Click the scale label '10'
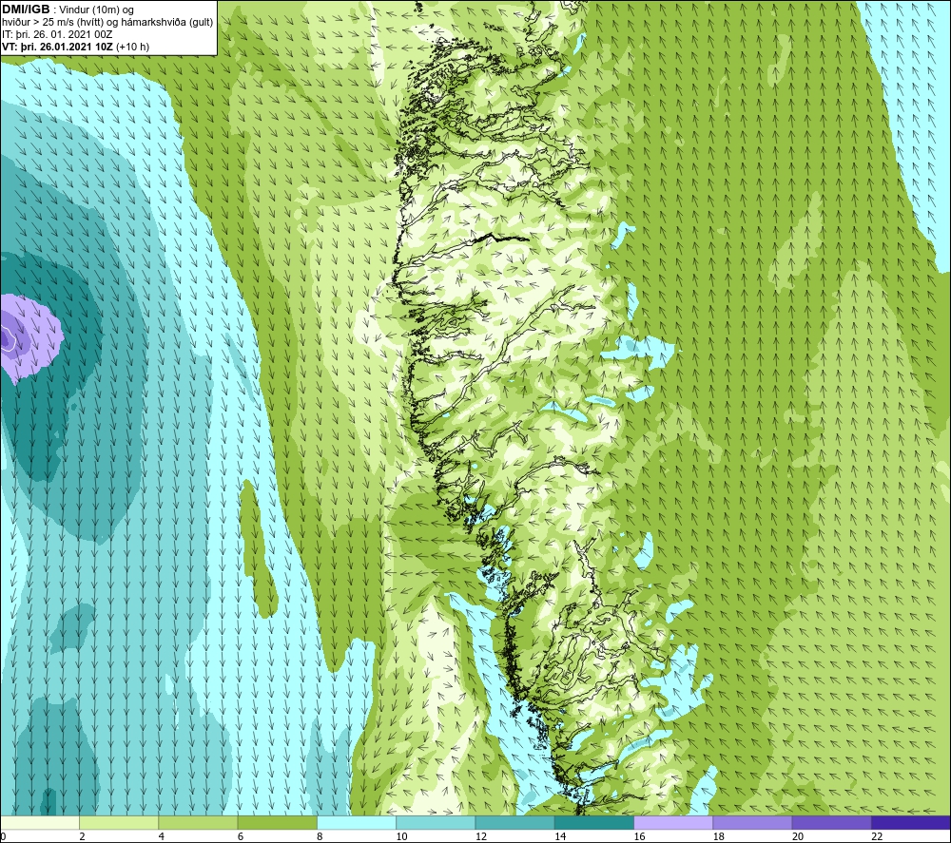Viewport: 951px width, 843px height. (x=402, y=836)
